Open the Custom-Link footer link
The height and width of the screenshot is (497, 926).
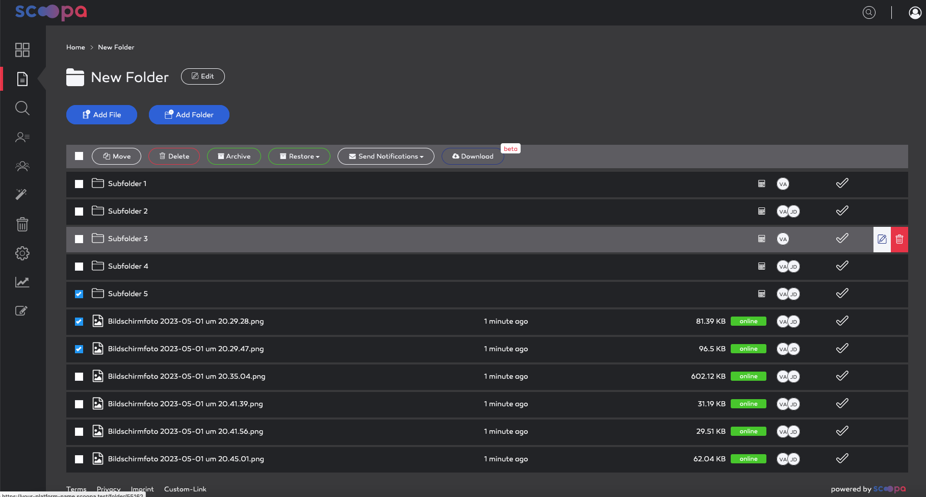(185, 489)
